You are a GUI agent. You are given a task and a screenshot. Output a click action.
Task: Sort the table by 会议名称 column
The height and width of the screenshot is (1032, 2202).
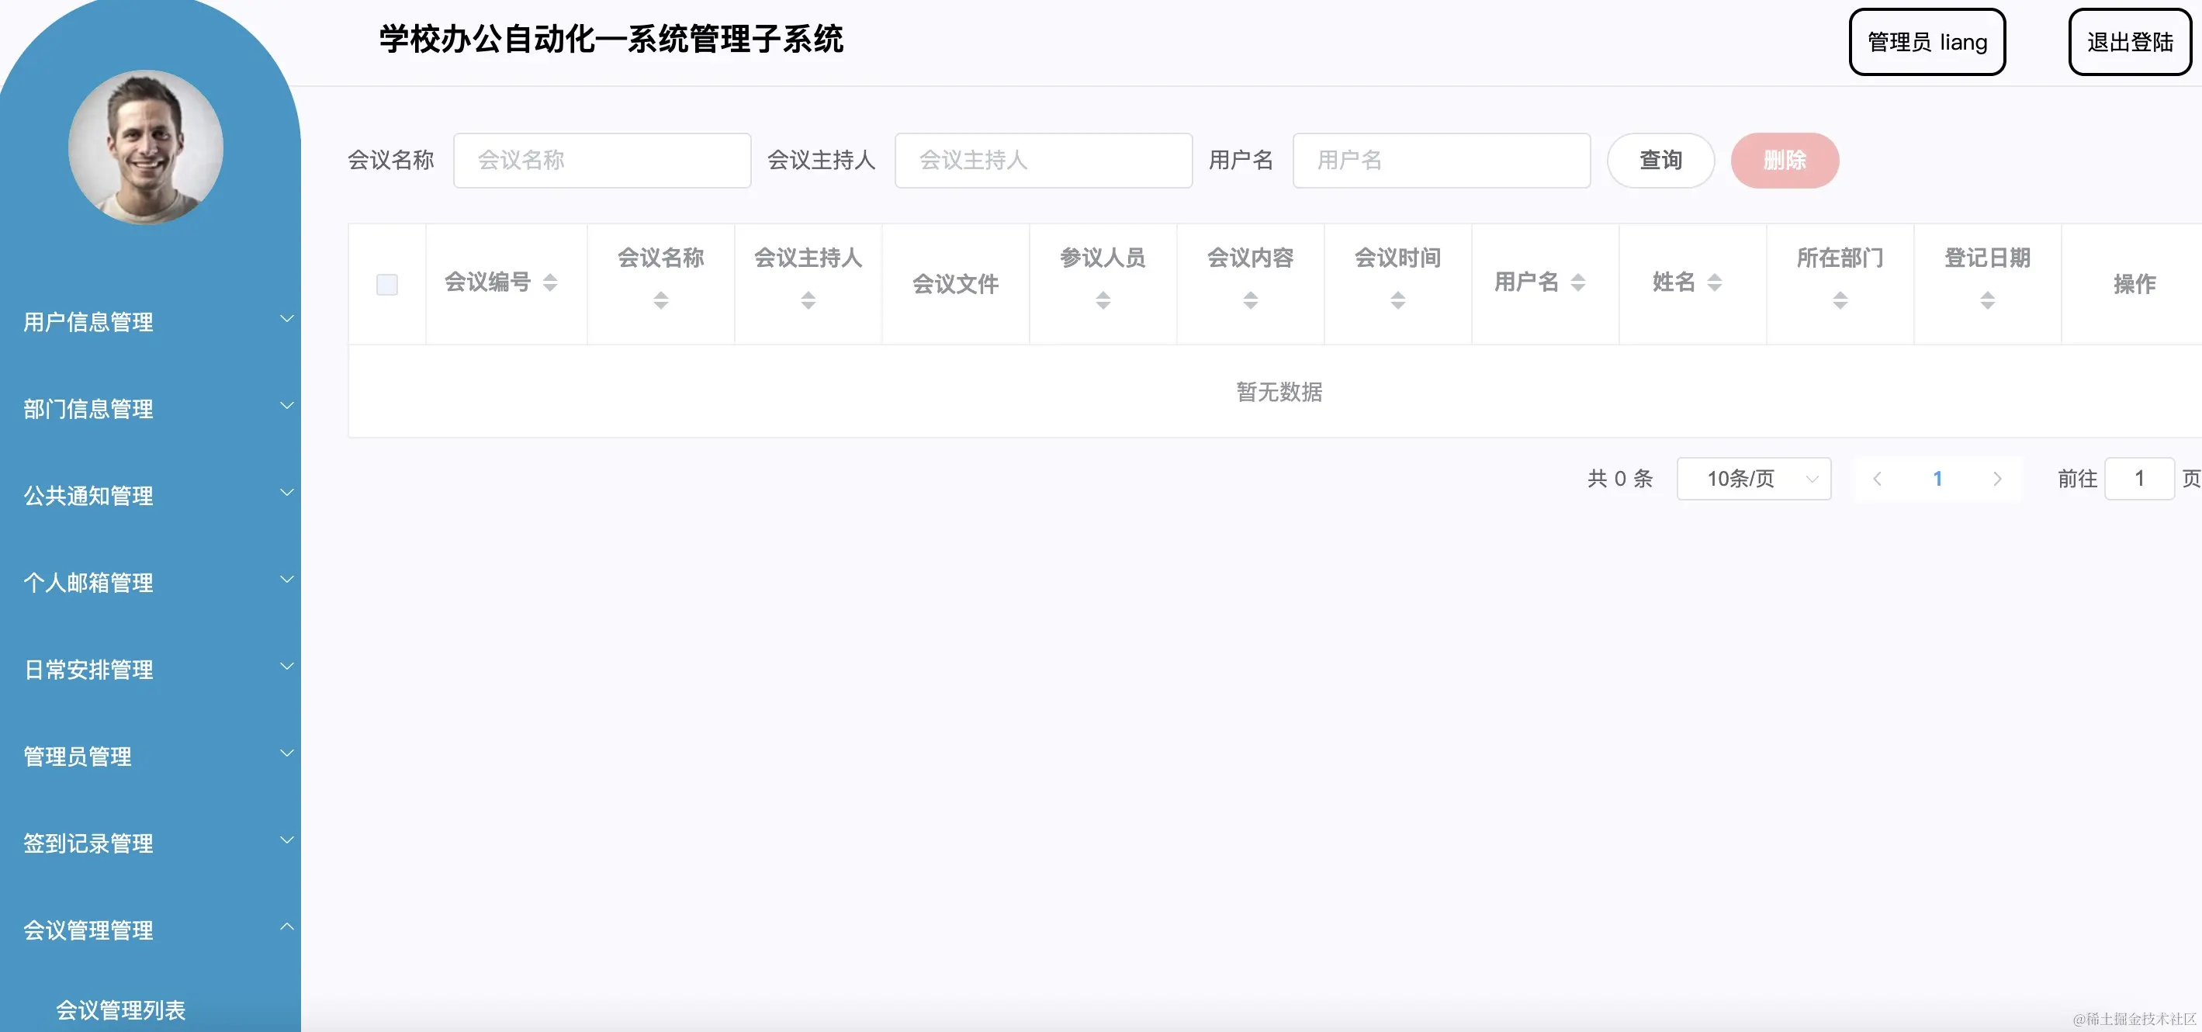[x=660, y=300]
